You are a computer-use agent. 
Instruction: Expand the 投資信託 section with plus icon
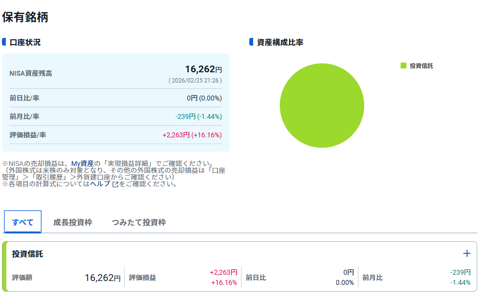pos(467,253)
